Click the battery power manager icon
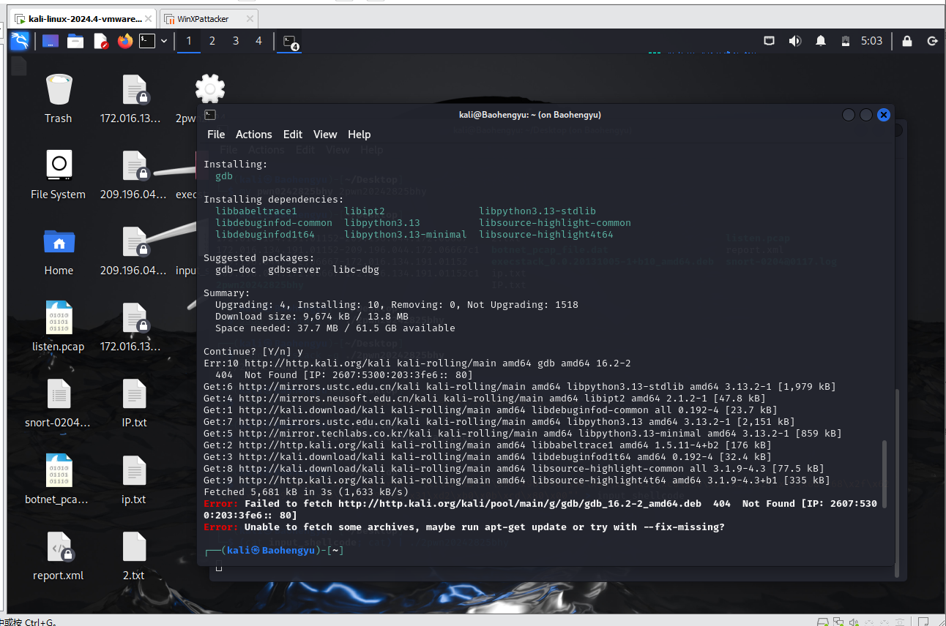Viewport: 946px width, 626px height. pyautogui.click(x=845, y=41)
